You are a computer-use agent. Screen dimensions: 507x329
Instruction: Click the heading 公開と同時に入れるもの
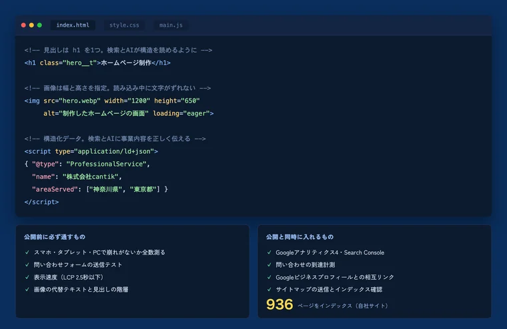coord(300,237)
